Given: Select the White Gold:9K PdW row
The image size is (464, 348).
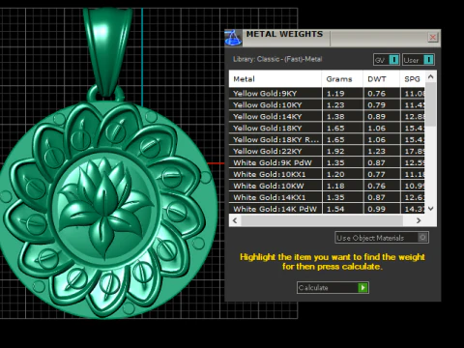Looking at the screenshot, I should 327,162.
